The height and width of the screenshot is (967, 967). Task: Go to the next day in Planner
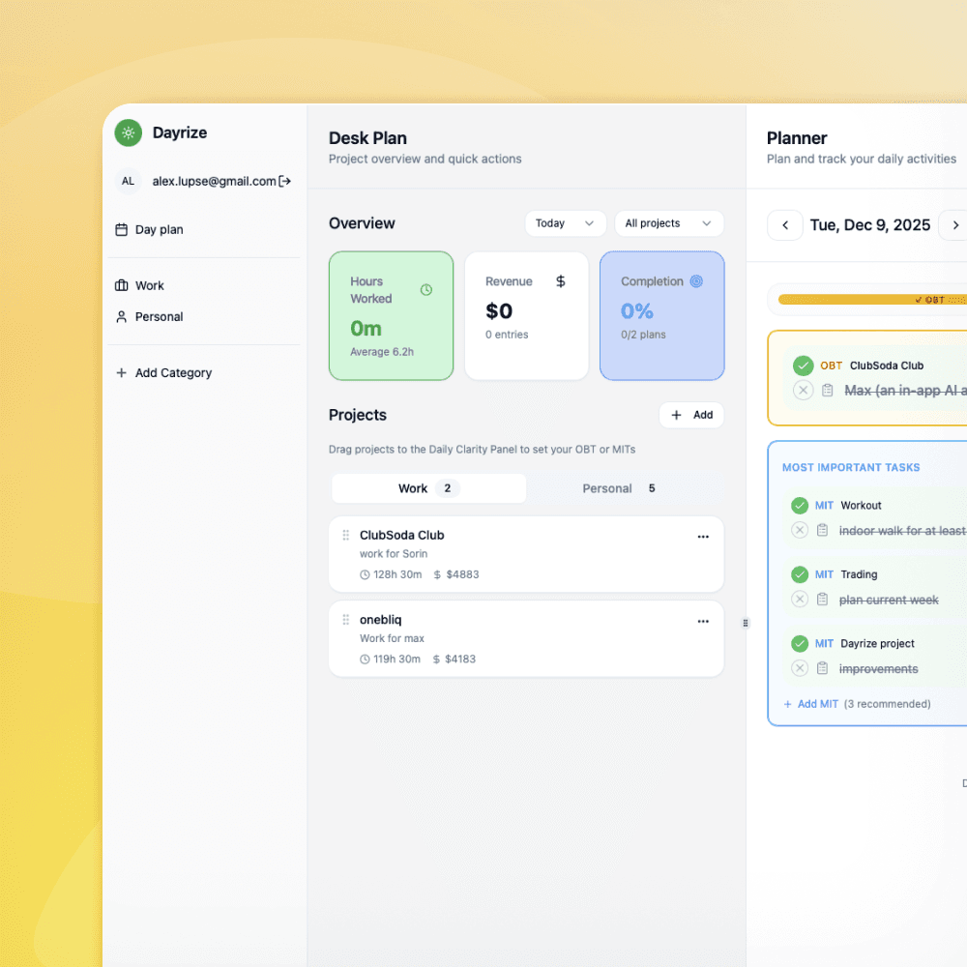pyautogui.click(x=954, y=225)
